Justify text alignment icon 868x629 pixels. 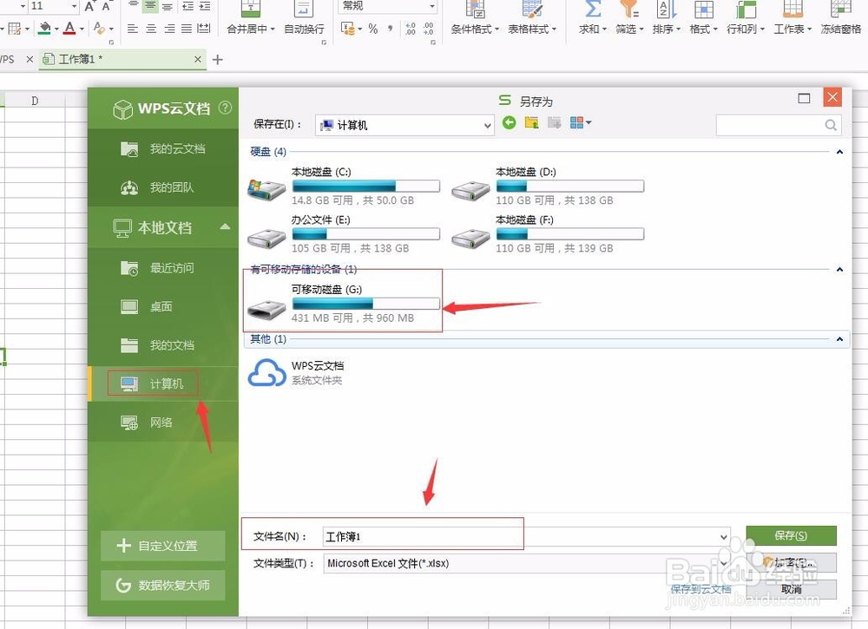click(x=187, y=29)
